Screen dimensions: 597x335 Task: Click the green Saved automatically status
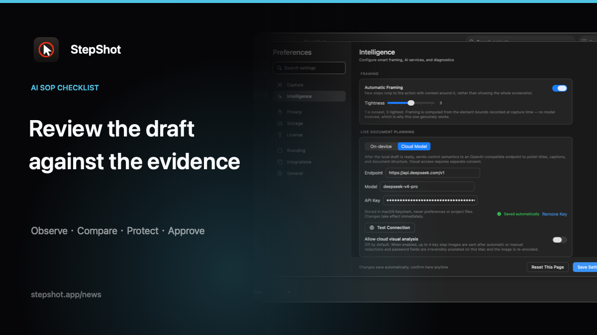(518, 214)
